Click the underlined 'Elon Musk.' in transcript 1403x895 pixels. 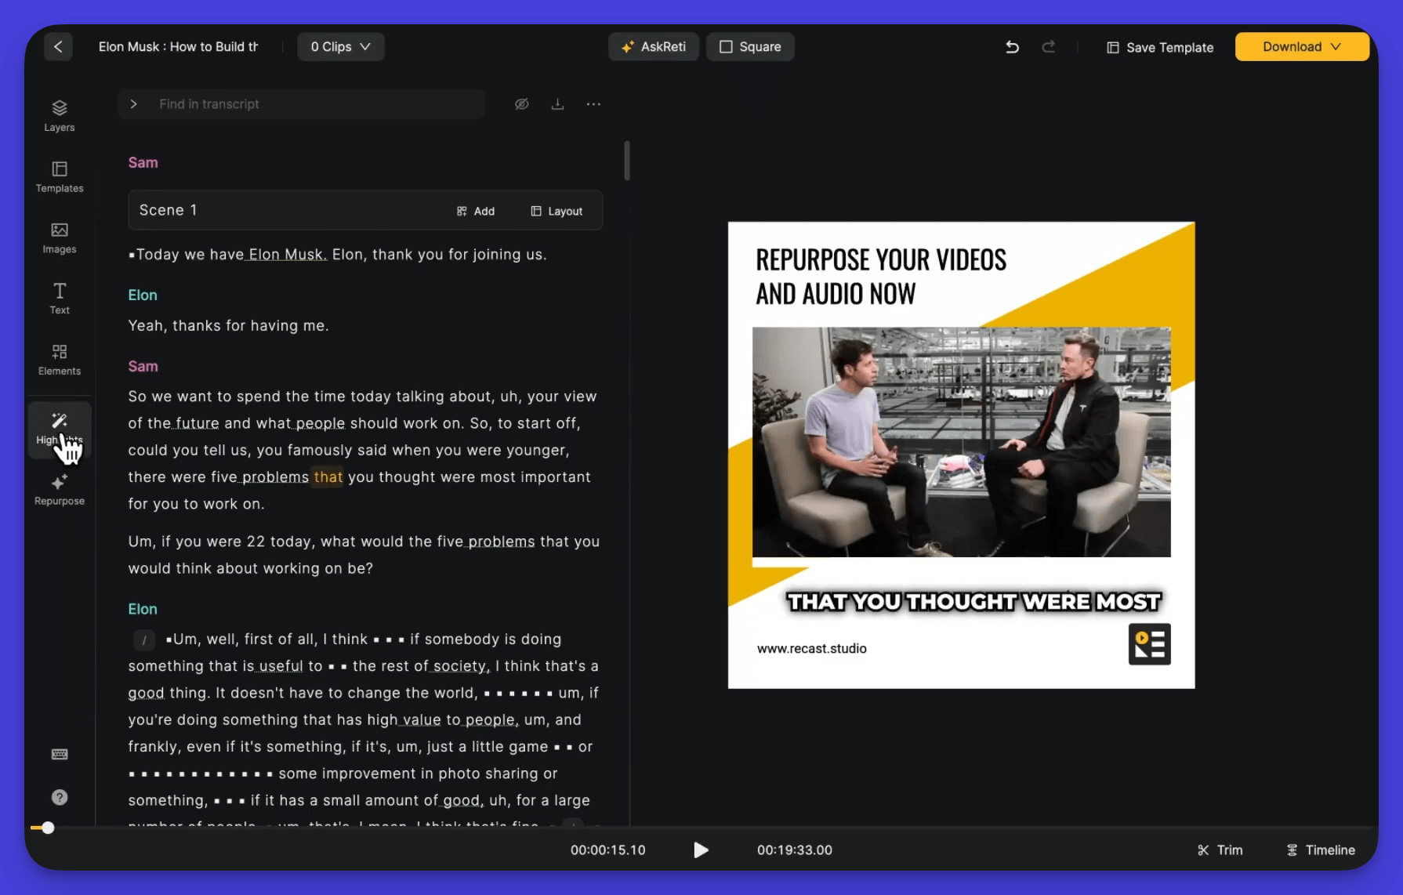click(288, 255)
